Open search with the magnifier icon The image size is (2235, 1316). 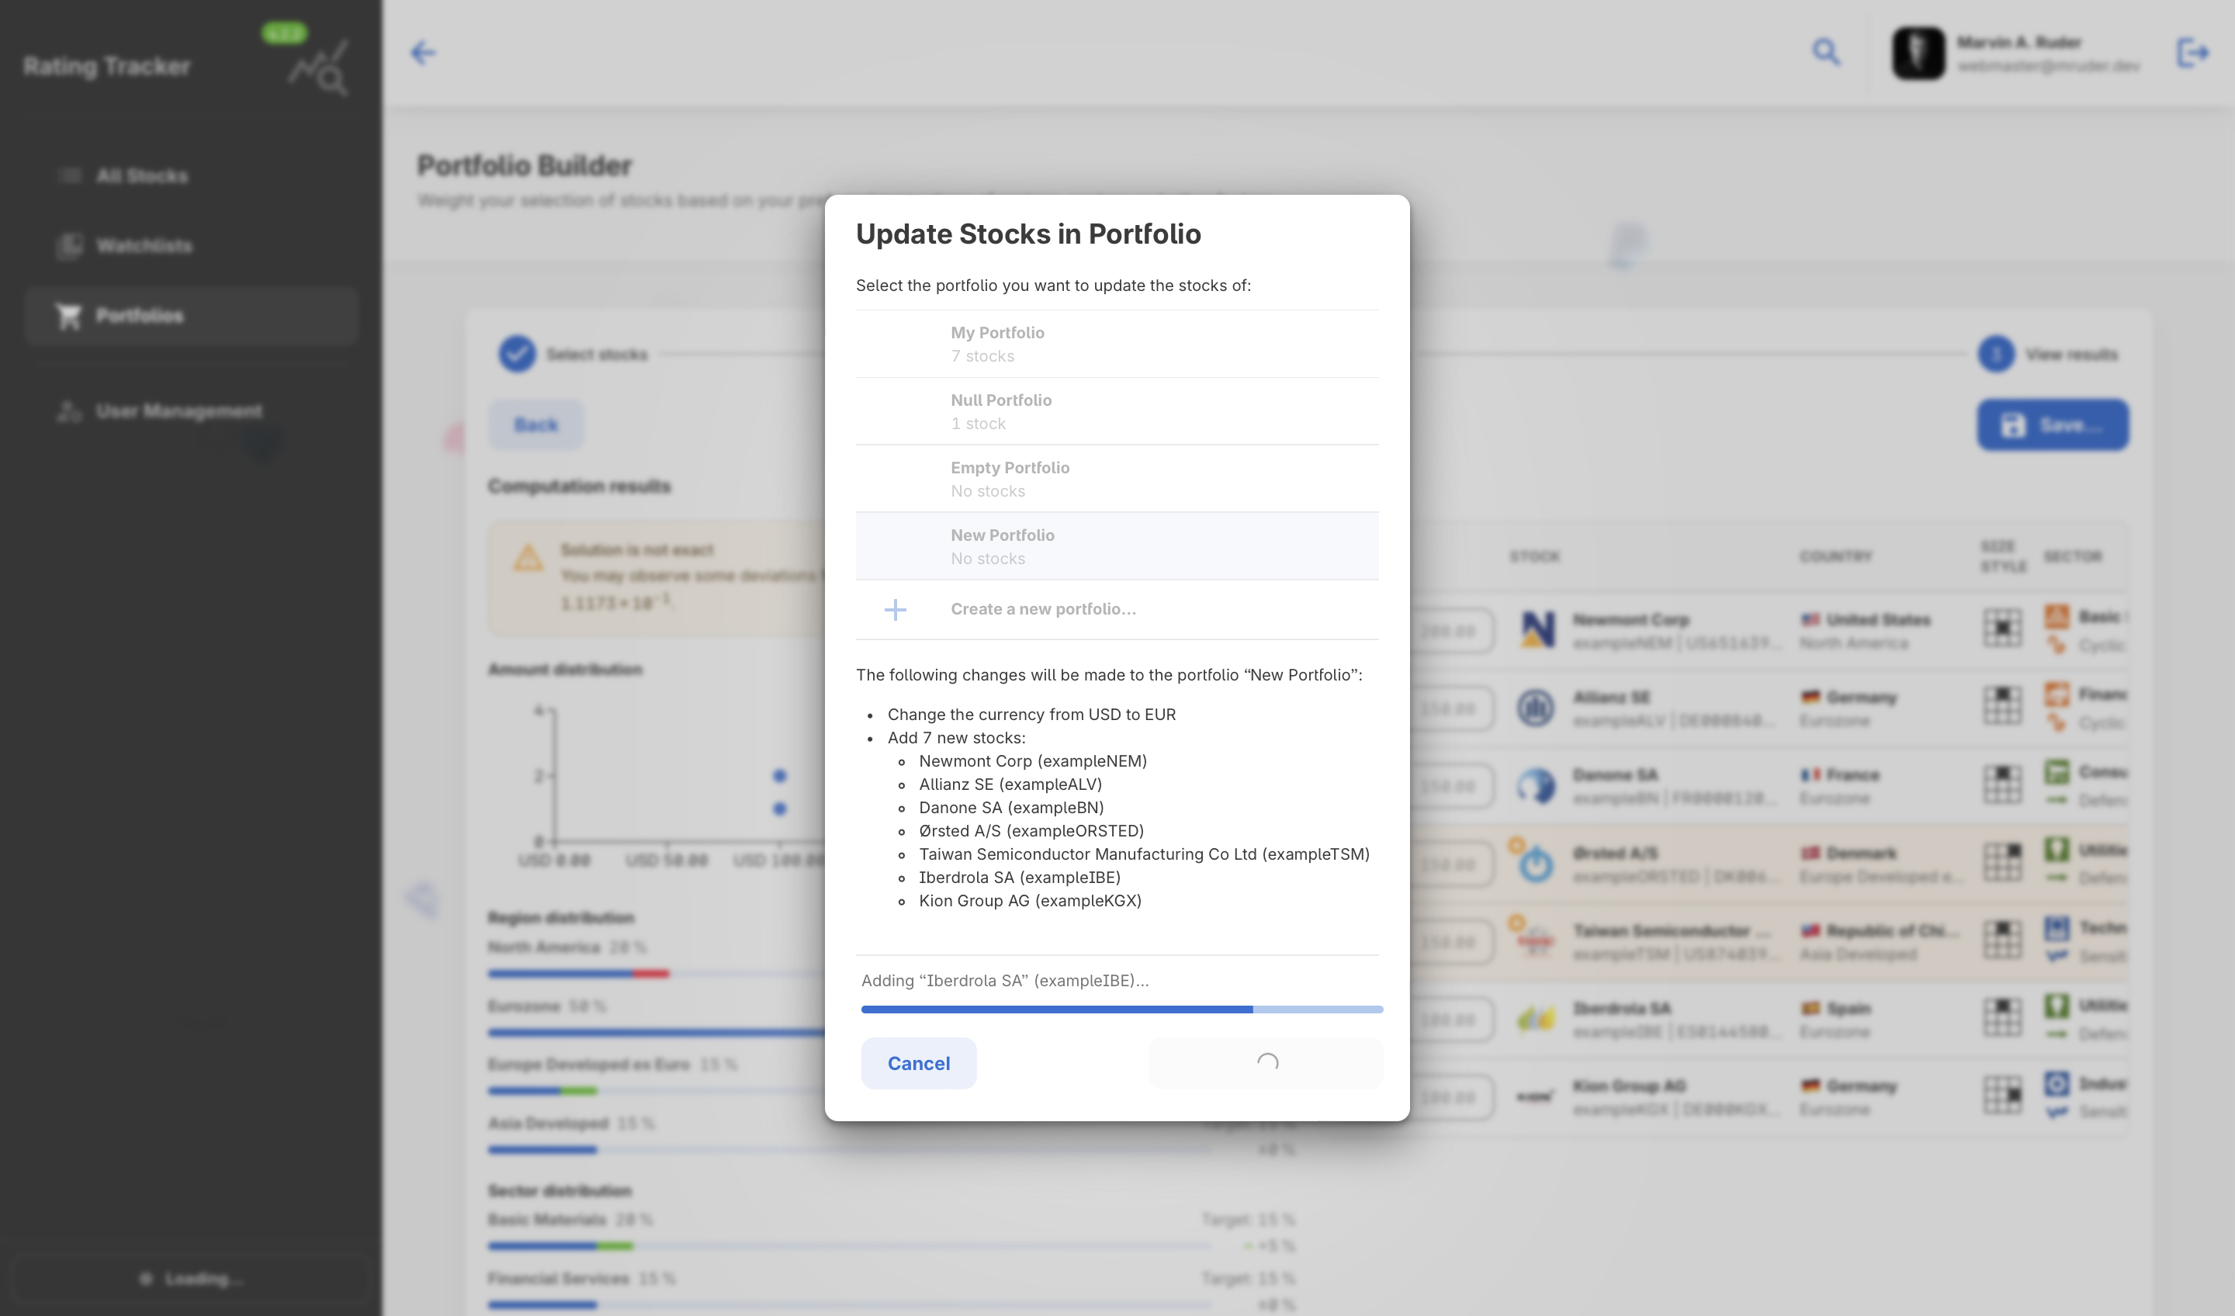click(1825, 52)
